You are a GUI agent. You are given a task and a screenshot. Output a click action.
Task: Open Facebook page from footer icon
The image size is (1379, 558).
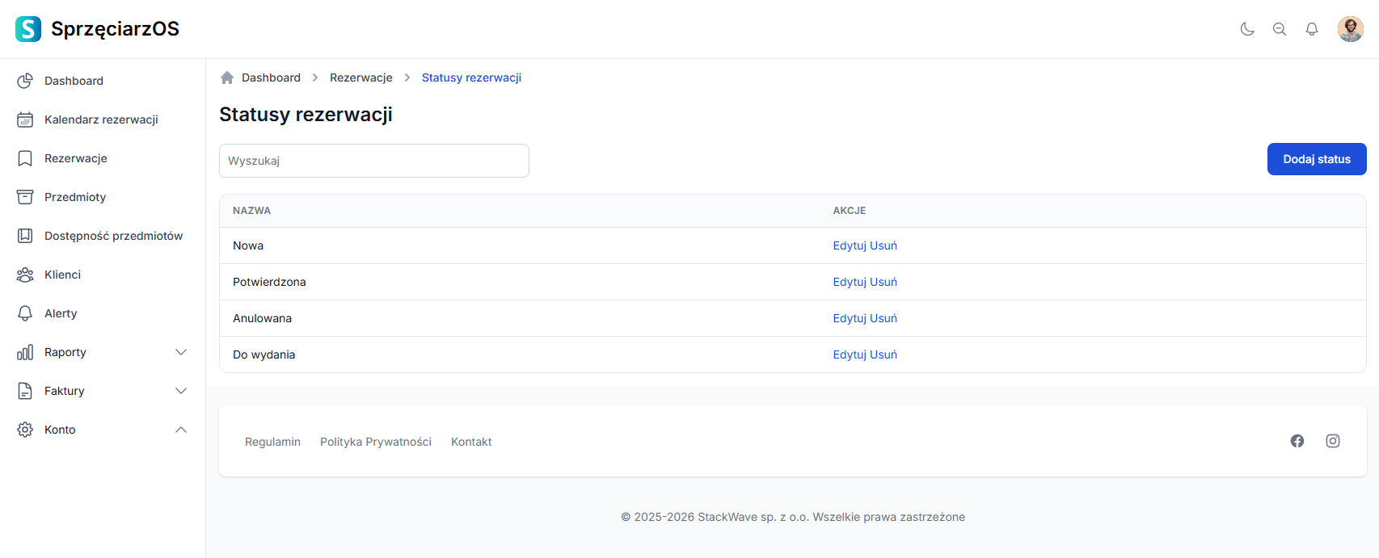point(1297,441)
